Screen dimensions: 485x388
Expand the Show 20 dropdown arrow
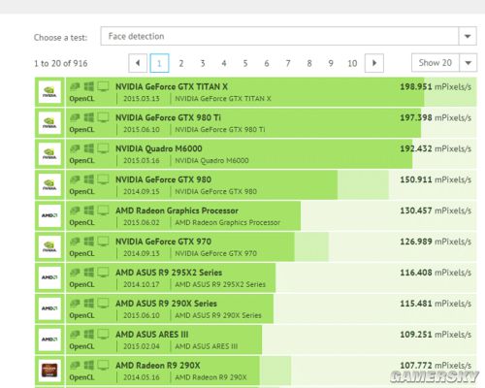(468, 63)
